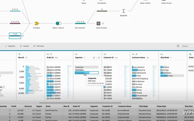Select the Split Customer clean step bar

80,24
